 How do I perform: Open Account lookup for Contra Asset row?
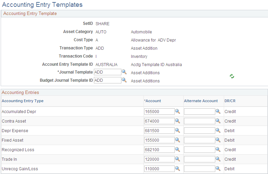pyautogui.click(x=178, y=121)
